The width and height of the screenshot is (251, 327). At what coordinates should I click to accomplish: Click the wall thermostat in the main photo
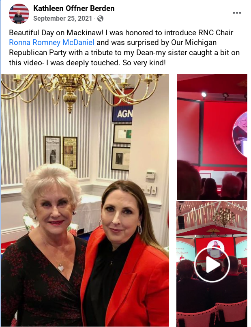[150, 175]
